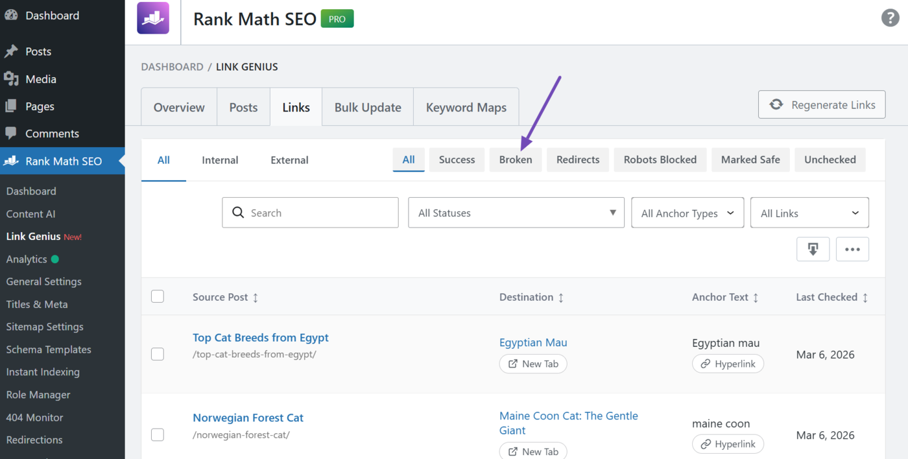Open Redirections in the sidebar
The height and width of the screenshot is (459, 908).
coord(34,440)
